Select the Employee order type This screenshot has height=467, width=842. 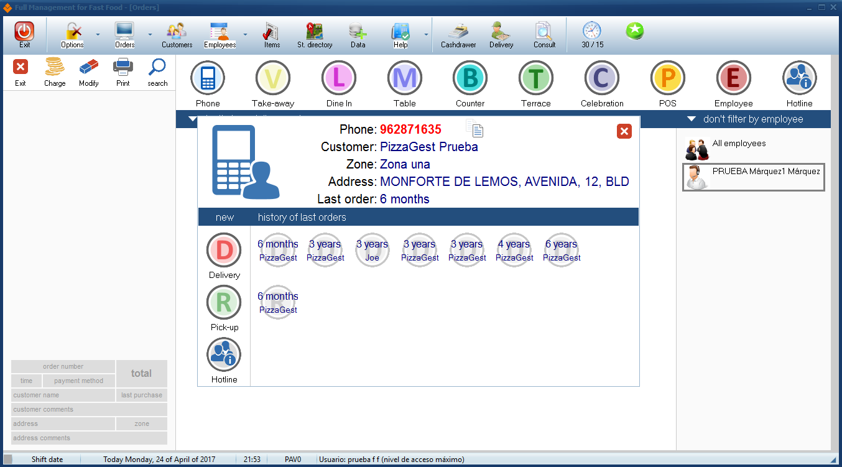point(734,78)
